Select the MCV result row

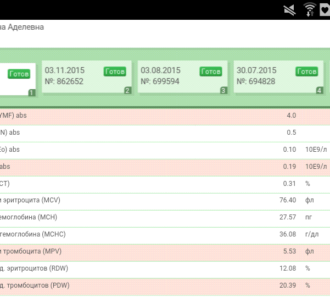(165, 200)
